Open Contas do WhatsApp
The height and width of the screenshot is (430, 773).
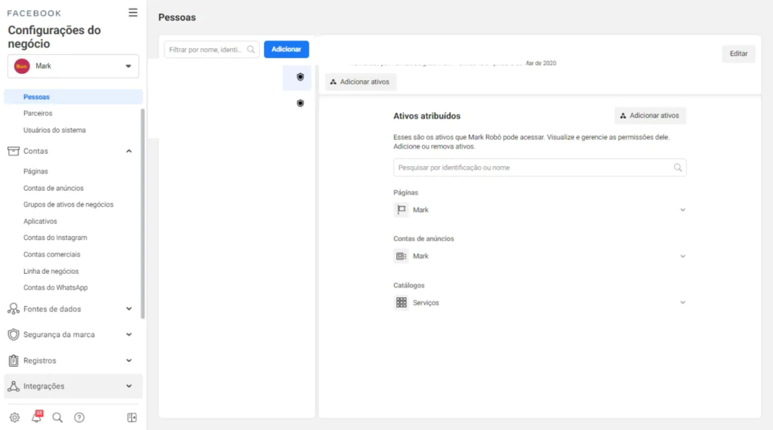pyautogui.click(x=55, y=287)
